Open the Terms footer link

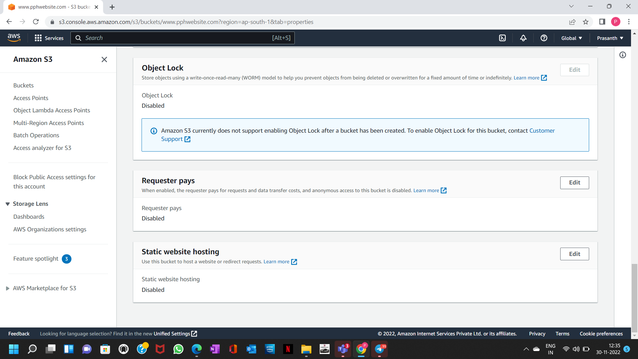pos(562,334)
